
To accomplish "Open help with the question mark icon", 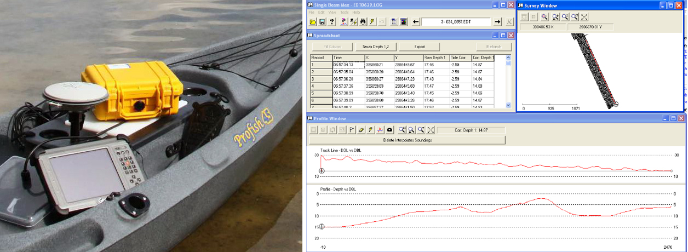I will click(x=332, y=22).
